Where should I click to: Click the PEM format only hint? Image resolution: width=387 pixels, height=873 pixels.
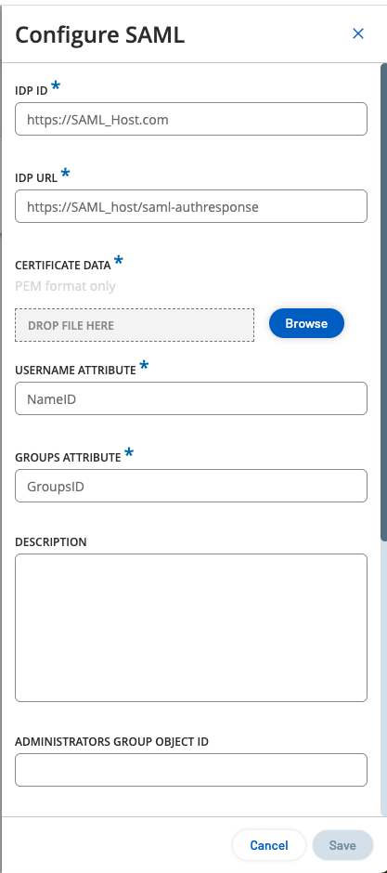click(65, 286)
